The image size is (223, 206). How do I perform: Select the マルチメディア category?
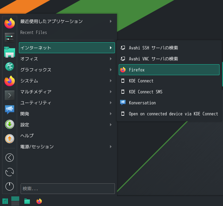pos(67,92)
